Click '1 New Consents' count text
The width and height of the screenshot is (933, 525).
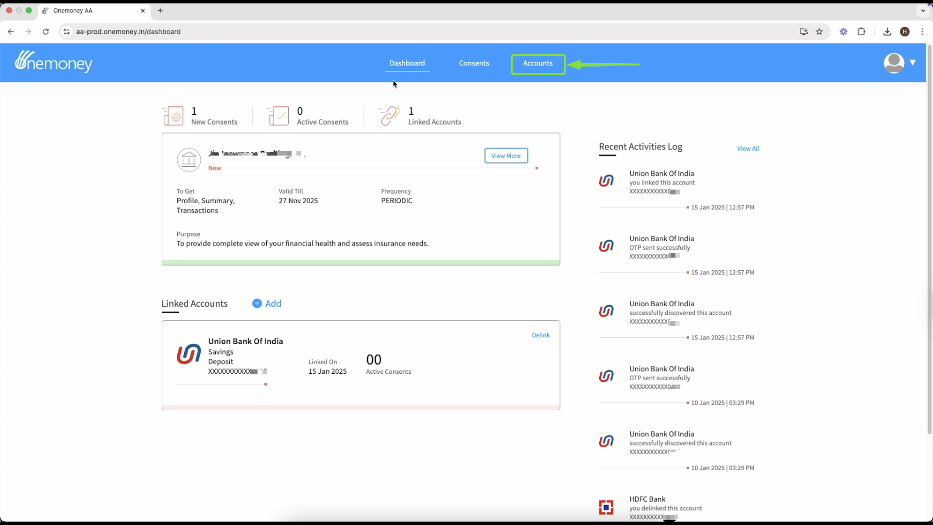point(214,116)
